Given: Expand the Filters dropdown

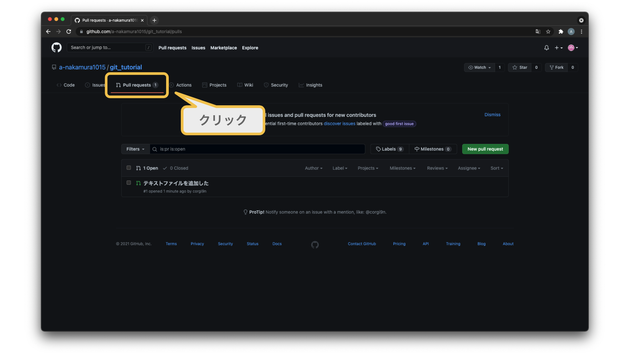Looking at the screenshot, I should (x=135, y=149).
